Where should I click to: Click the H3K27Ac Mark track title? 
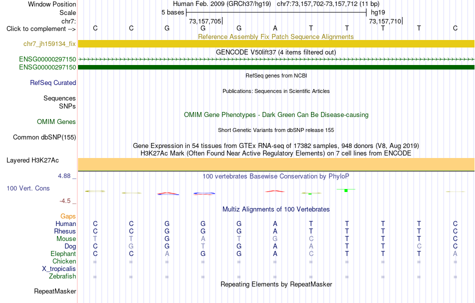[275, 153]
